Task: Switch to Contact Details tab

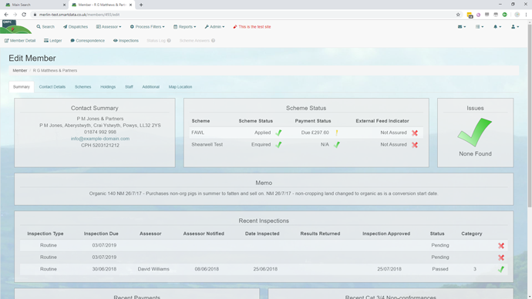Action: (x=52, y=87)
